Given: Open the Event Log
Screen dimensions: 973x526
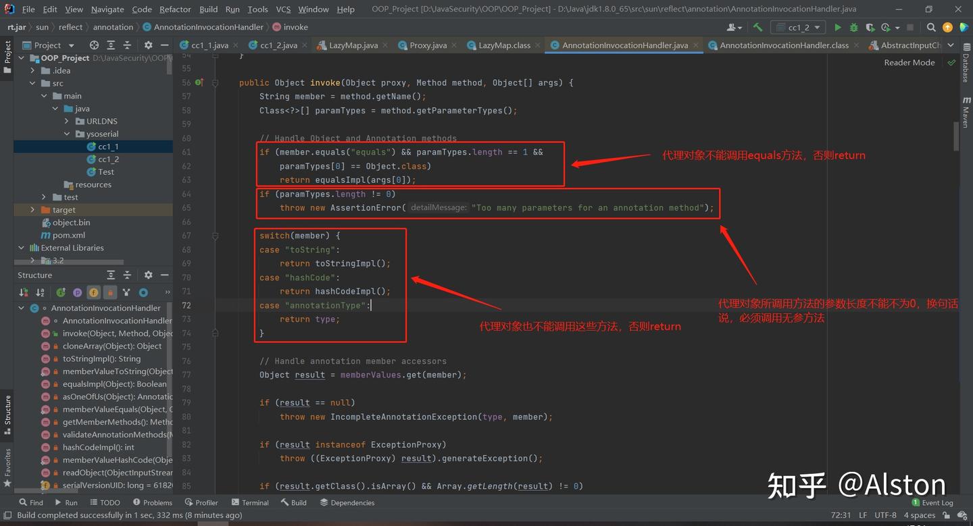Looking at the screenshot, I should point(932,502).
